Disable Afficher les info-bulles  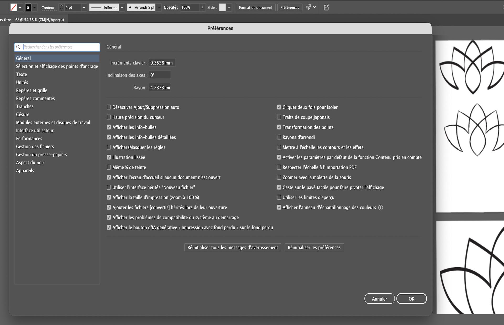coord(109,127)
